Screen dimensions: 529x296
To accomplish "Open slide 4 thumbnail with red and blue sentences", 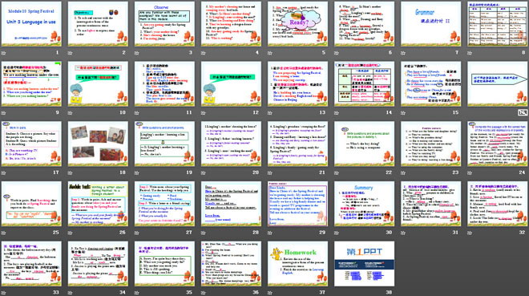I will click(x=231, y=24).
